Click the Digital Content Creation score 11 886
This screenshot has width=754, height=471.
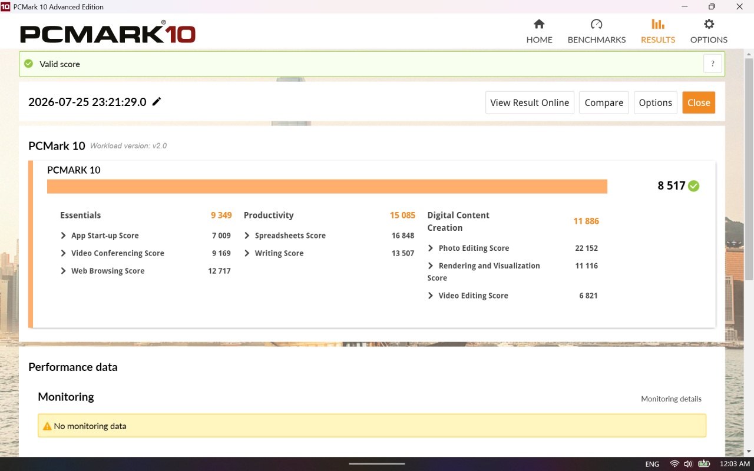(586, 221)
